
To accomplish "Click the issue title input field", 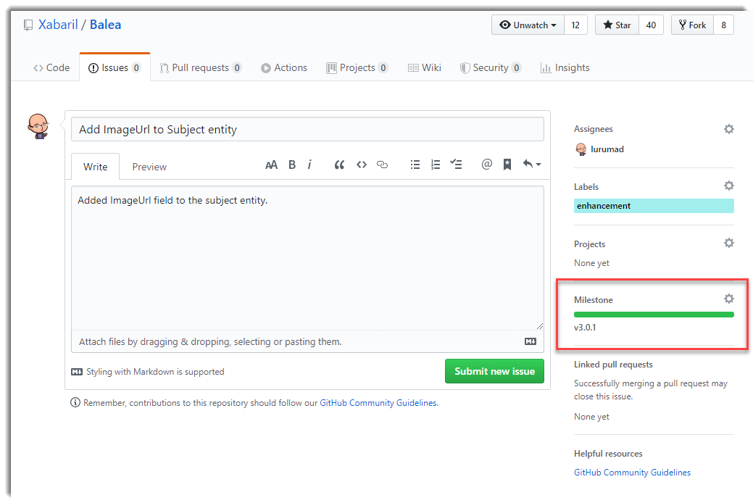I will pos(307,129).
